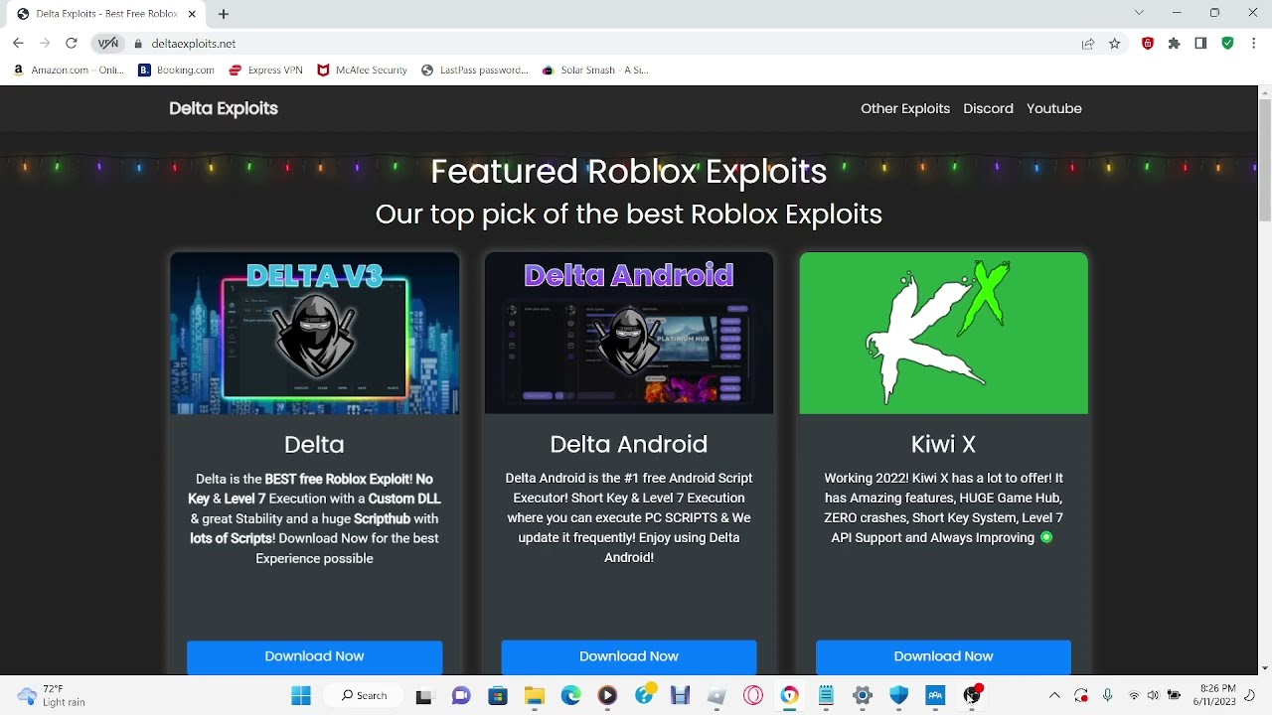This screenshot has height=715, width=1272.
Task: Click the Delta Android thumbnail image
Action: (x=629, y=333)
